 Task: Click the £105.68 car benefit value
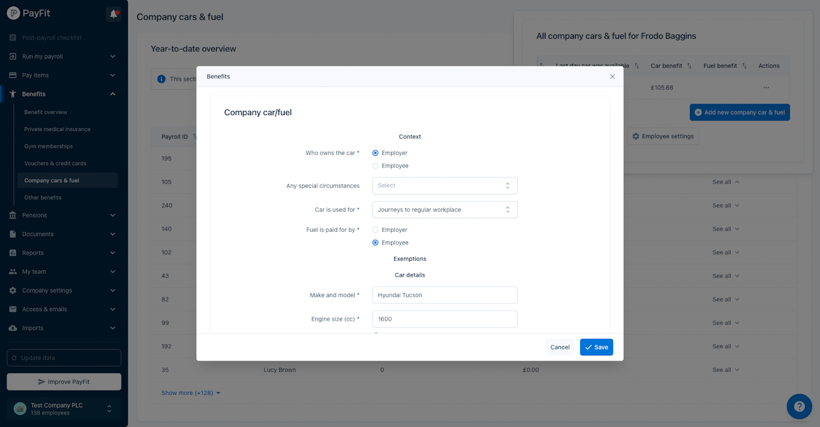click(x=662, y=87)
